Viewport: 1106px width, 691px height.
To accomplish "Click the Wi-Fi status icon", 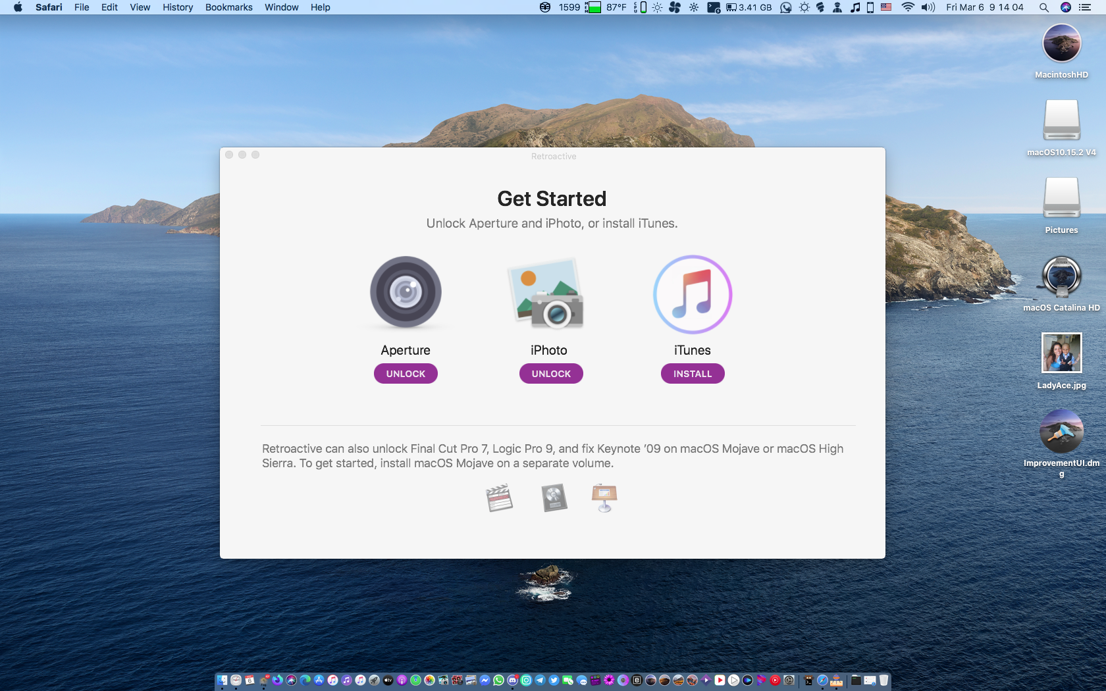I will click(908, 7).
